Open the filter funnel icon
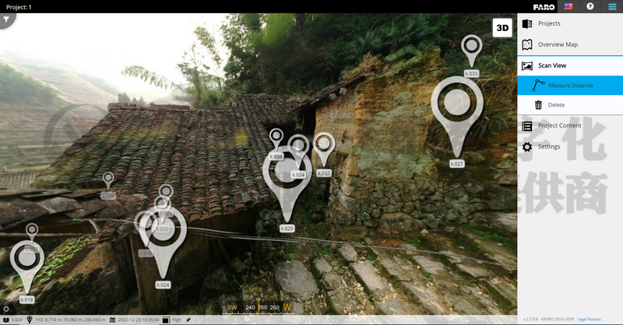Viewport: 623px width, 325px height. (6, 19)
